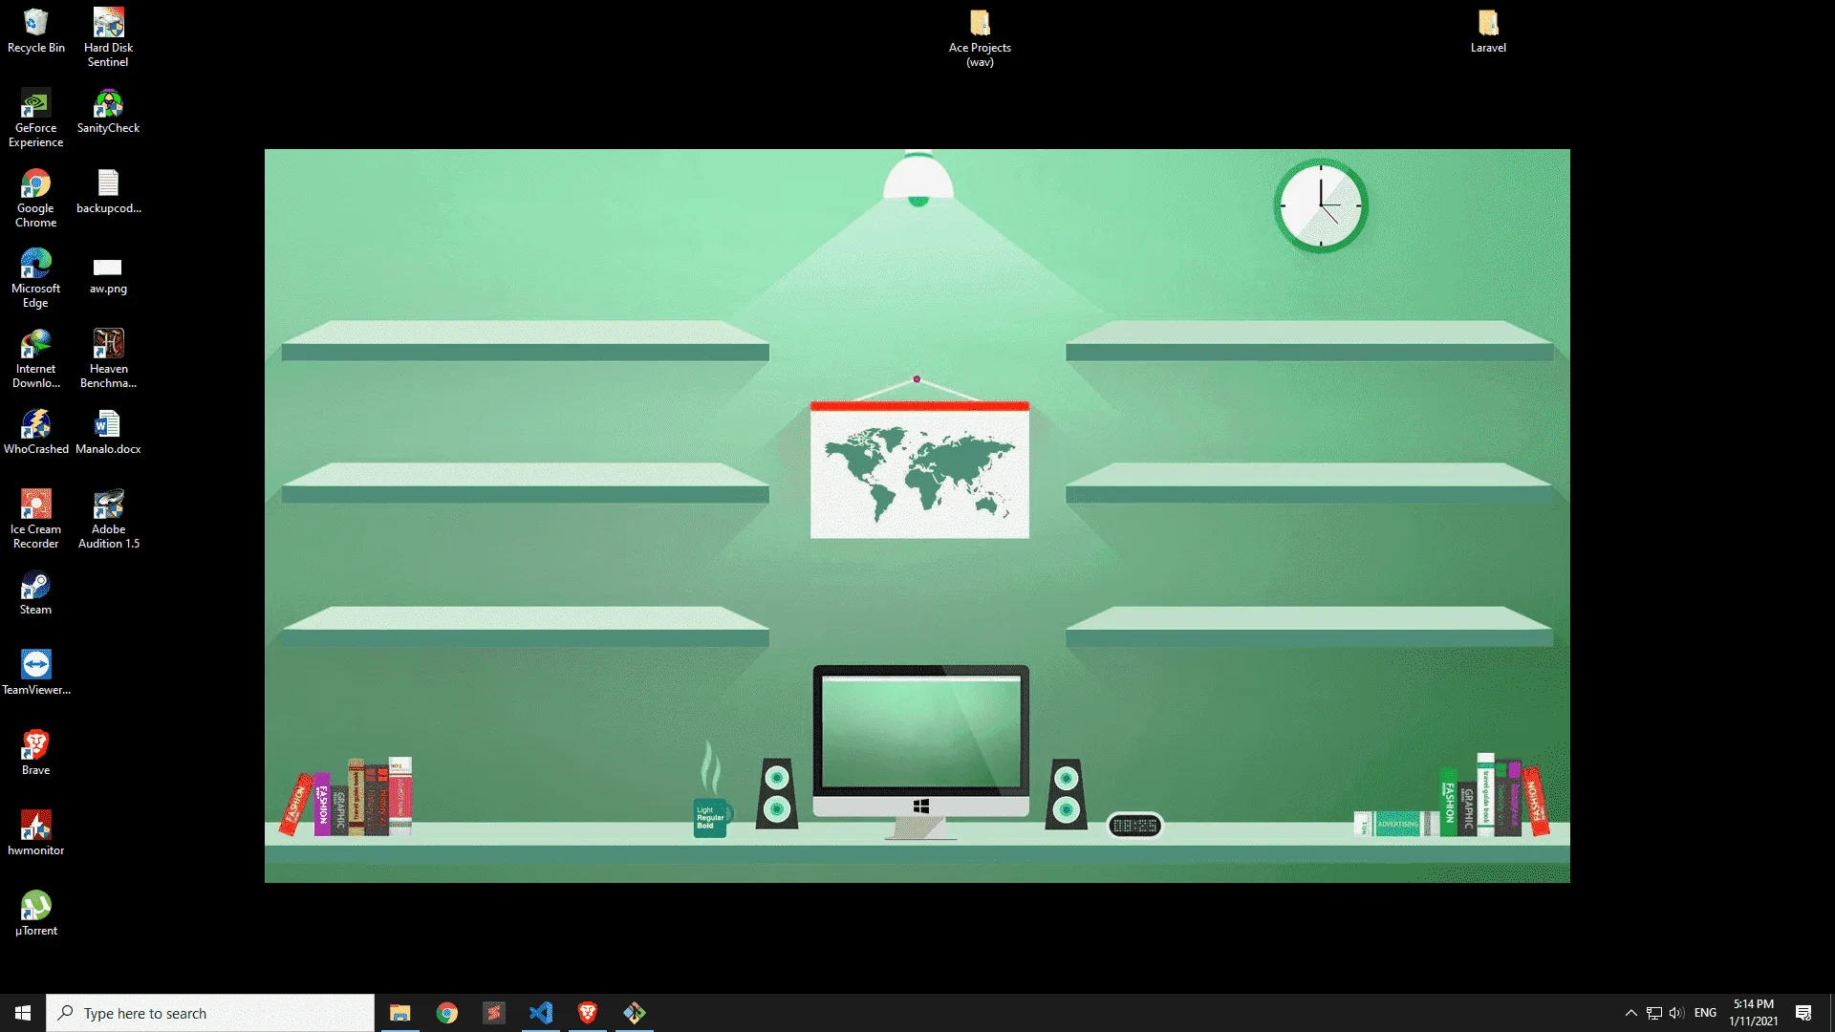Viewport: 1835px width, 1032px height.
Task: Select the aw.png image file
Action: pyautogui.click(x=108, y=271)
